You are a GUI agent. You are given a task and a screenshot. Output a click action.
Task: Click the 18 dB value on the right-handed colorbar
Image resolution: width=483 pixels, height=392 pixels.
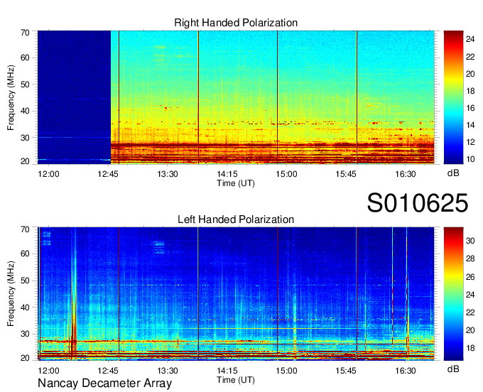point(470,91)
